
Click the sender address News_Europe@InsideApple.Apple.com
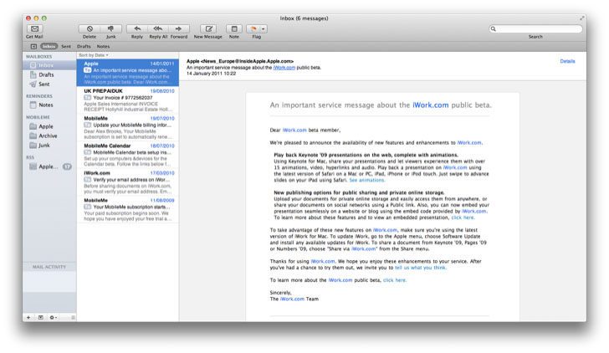coord(247,61)
